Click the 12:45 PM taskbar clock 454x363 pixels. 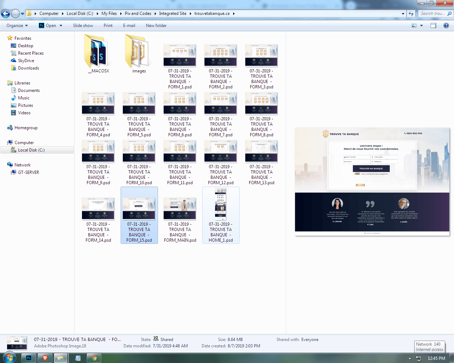tap(436, 358)
